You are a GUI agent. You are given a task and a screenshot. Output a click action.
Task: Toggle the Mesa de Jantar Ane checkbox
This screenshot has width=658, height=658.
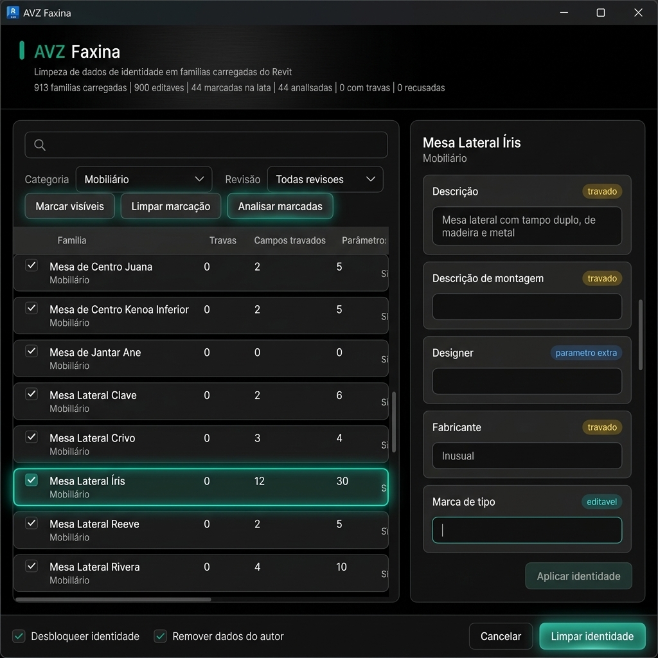pos(31,351)
